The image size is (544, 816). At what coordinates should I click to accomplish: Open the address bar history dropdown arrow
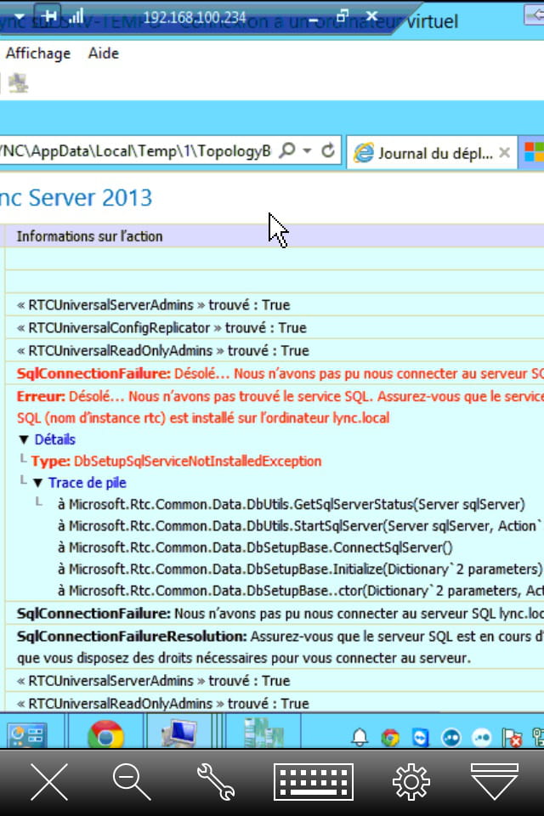coord(307,151)
